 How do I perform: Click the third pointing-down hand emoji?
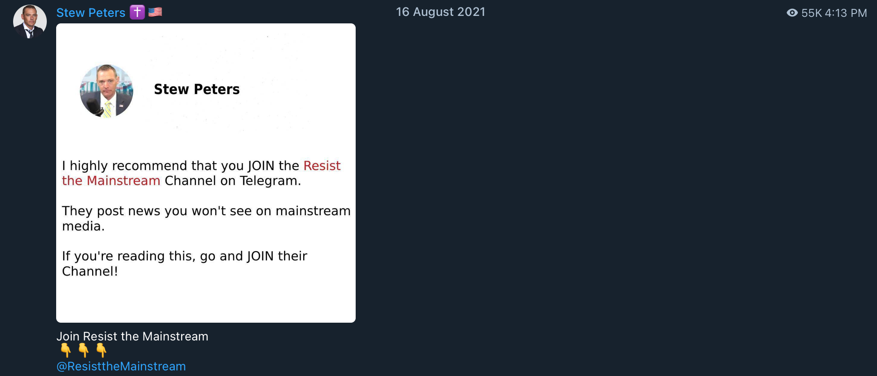[101, 350]
